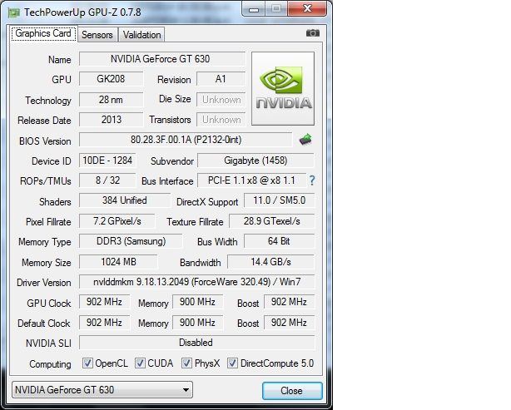
Task: Click the Driver Version field nvlddmkm 9.18.13.2049
Action: tap(197, 282)
